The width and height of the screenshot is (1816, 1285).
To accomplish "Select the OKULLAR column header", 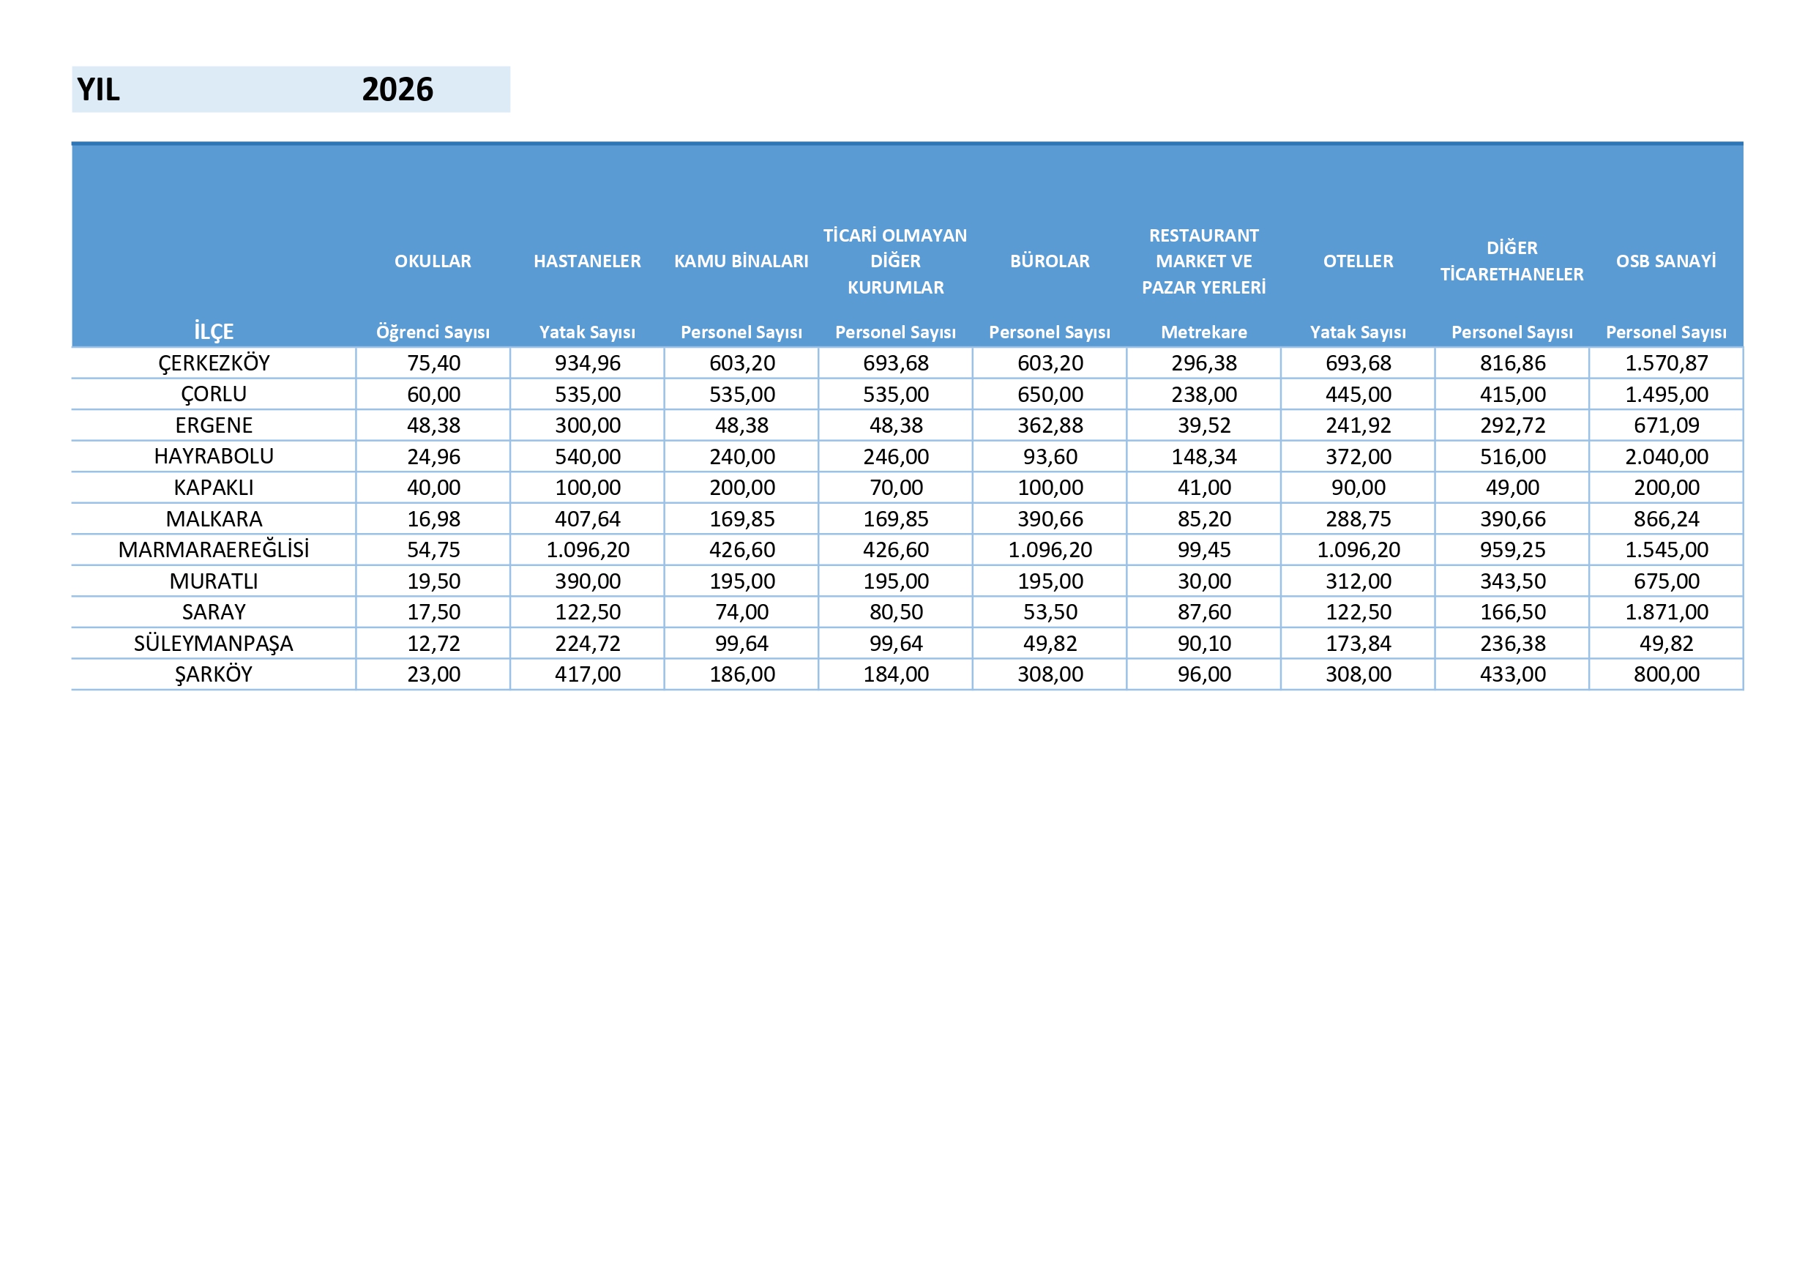I will tap(433, 261).
